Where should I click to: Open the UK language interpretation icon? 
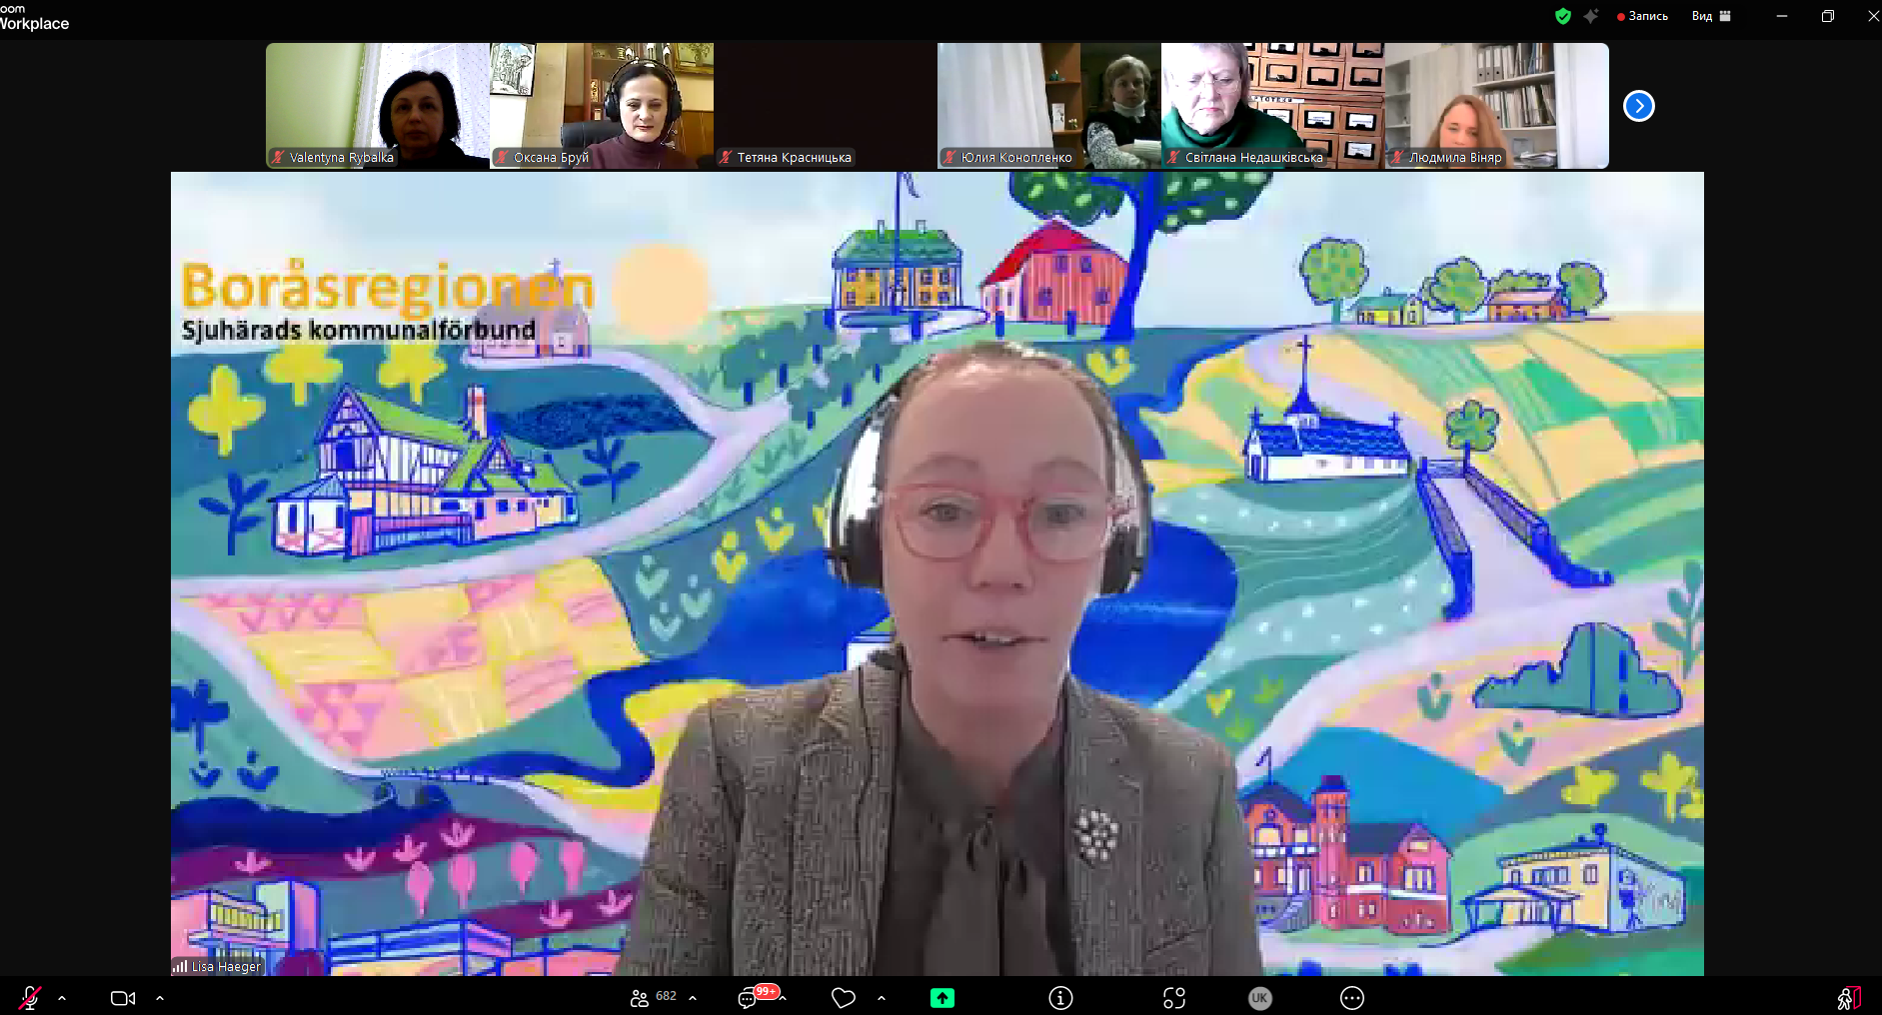(x=1260, y=998)
